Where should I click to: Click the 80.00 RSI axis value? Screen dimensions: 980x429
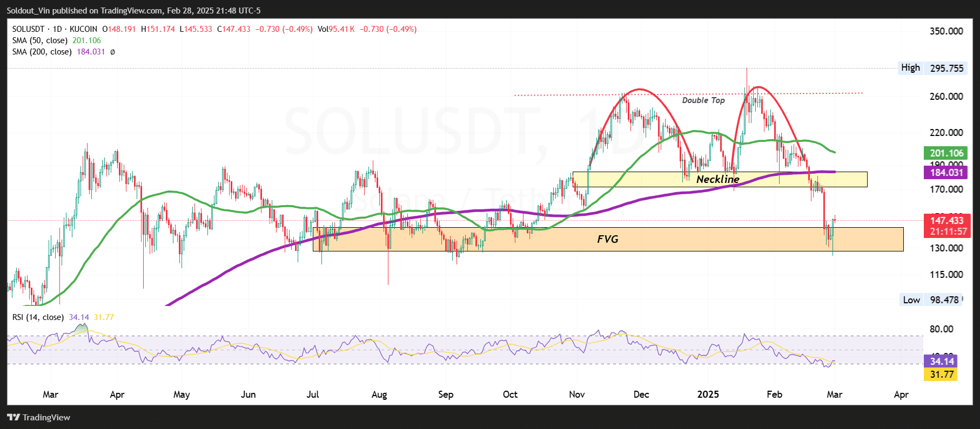pos(941,329)
